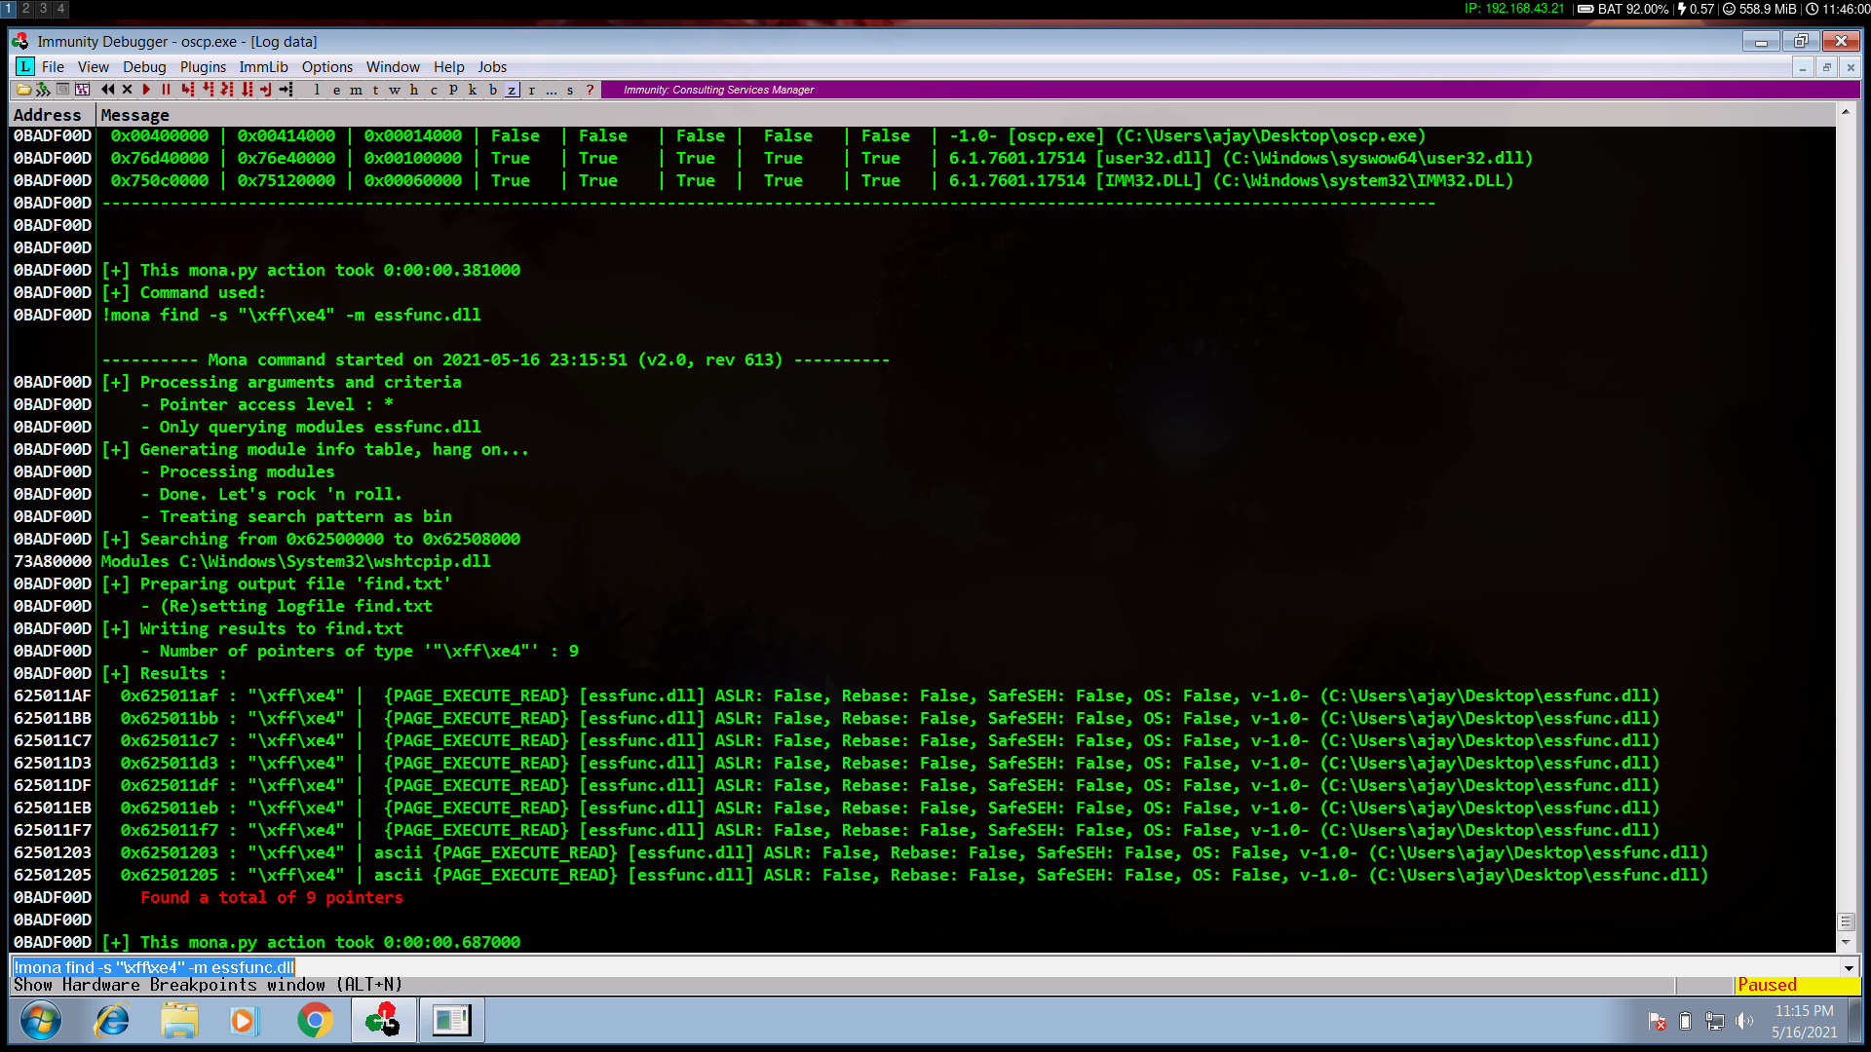Show CPU window via 'c' button

pyautogui.click(x=434, y=90)
